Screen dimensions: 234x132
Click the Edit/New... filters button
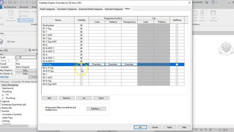point(96,109)
